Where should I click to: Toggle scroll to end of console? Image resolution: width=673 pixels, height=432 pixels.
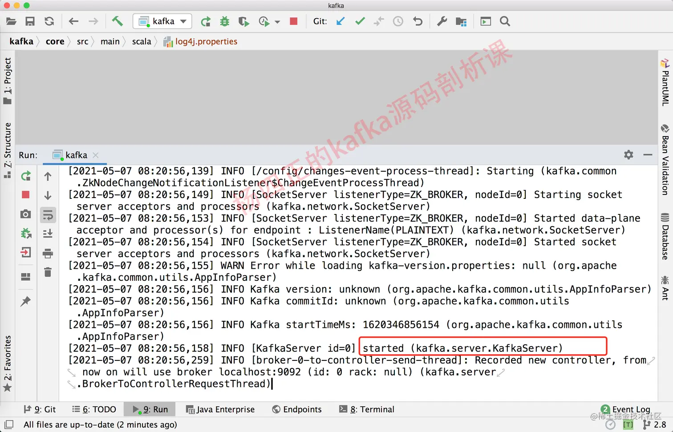click(x=48, y=234)
